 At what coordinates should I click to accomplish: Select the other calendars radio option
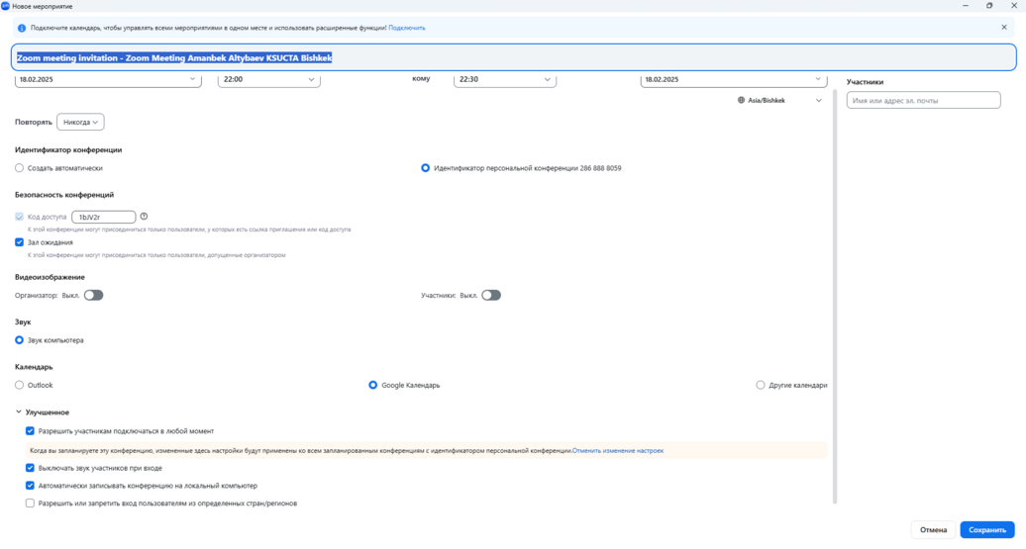pos(761,385)
